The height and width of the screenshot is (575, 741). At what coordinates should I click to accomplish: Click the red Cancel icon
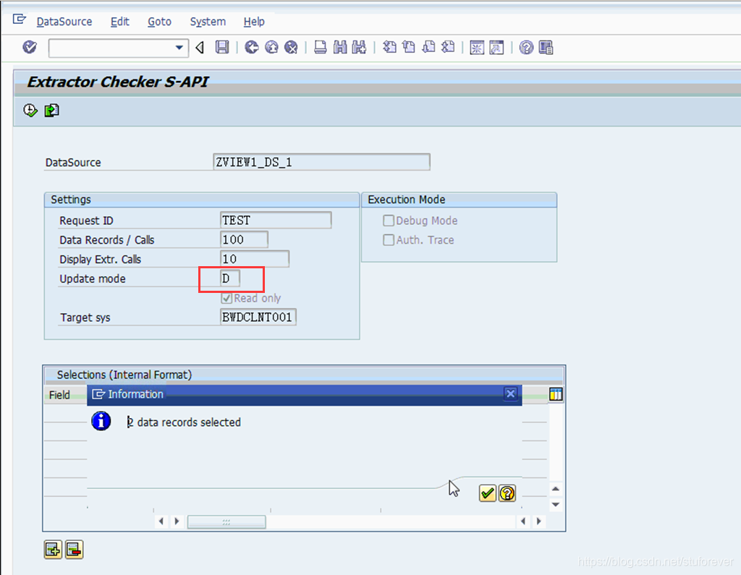291,47
